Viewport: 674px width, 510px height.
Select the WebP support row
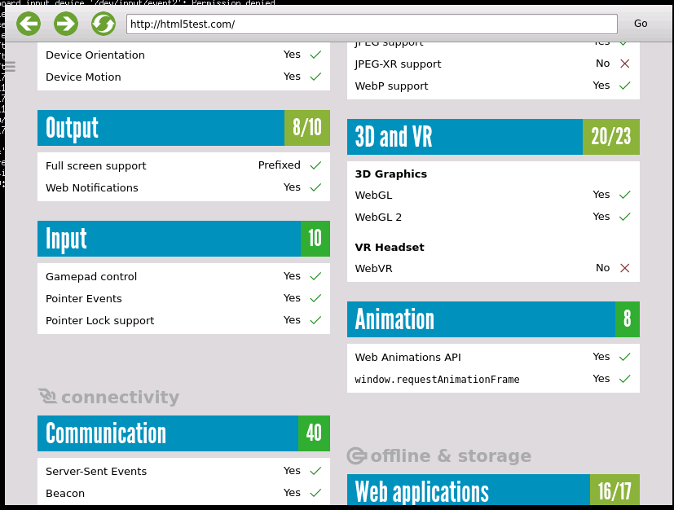click(x=493, y=86)
